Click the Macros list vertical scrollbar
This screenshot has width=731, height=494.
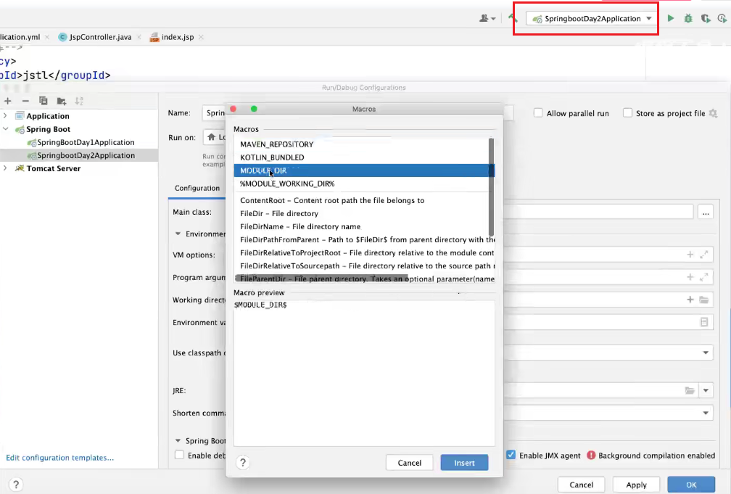coord(491,186)
